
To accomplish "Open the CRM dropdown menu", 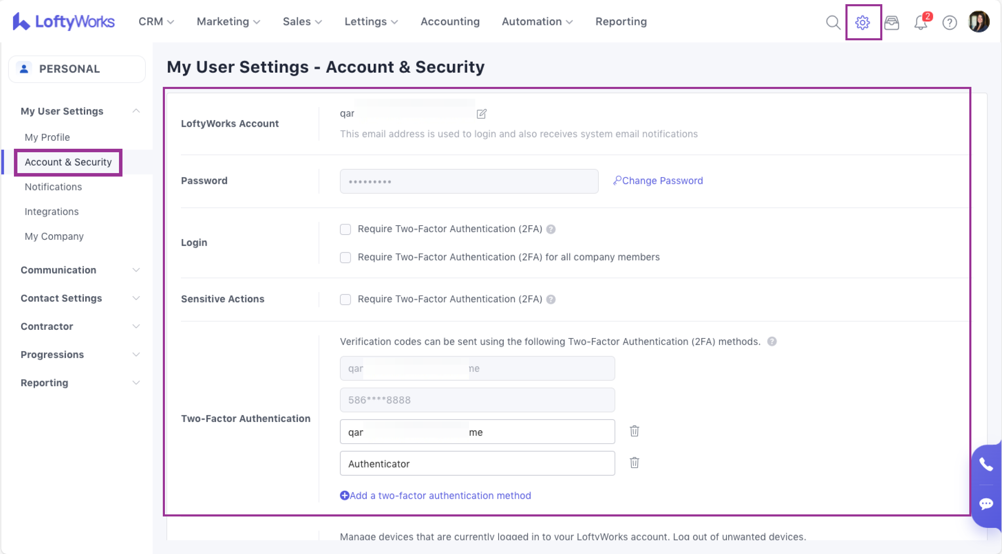I will (x=156, y=22).
